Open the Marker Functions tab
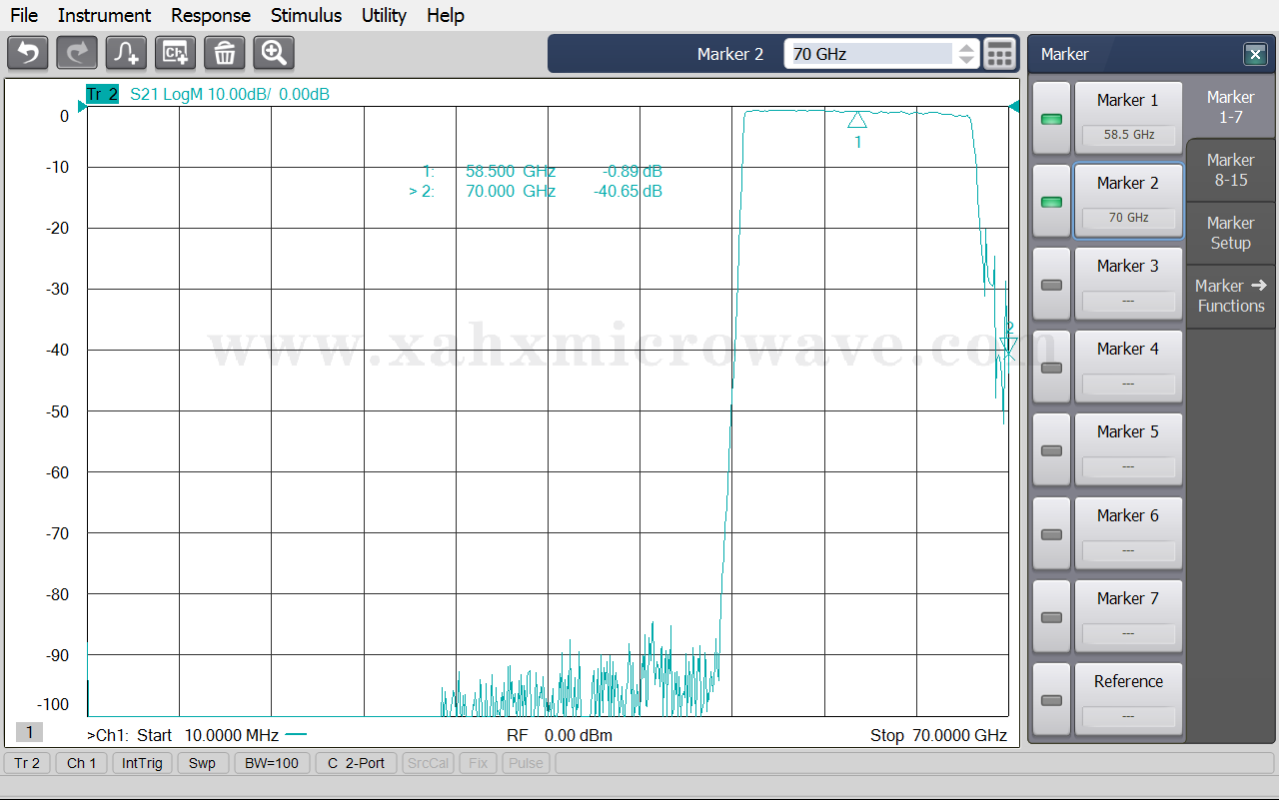1279x800 pixels. point(1230,296)
